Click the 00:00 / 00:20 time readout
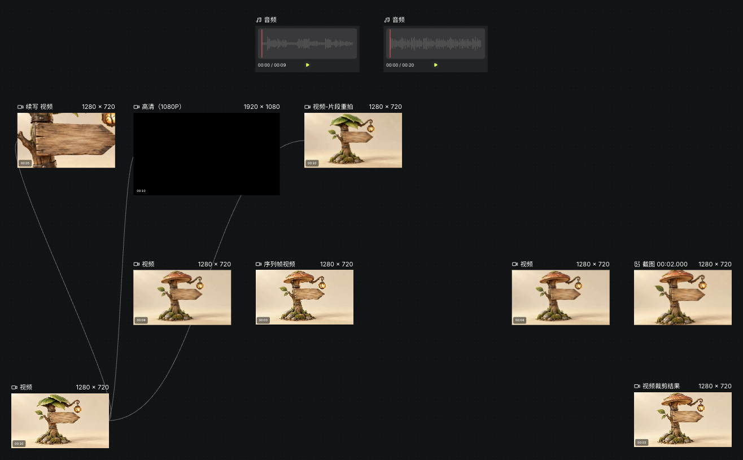 pyautogui.click(x=400, y=65)
